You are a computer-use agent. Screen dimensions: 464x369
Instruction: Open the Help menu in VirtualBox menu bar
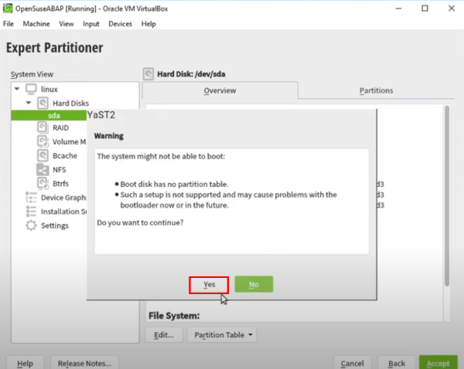148,24
